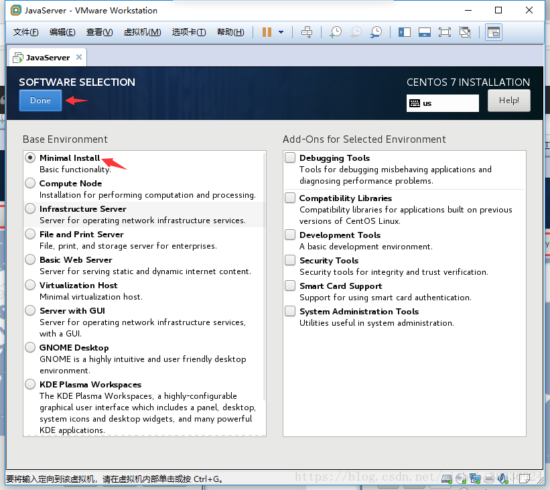This screenshot has height=490, width=550.
Task: Click 'Support for using smart card authentication.'
Action: coord(385,298)
